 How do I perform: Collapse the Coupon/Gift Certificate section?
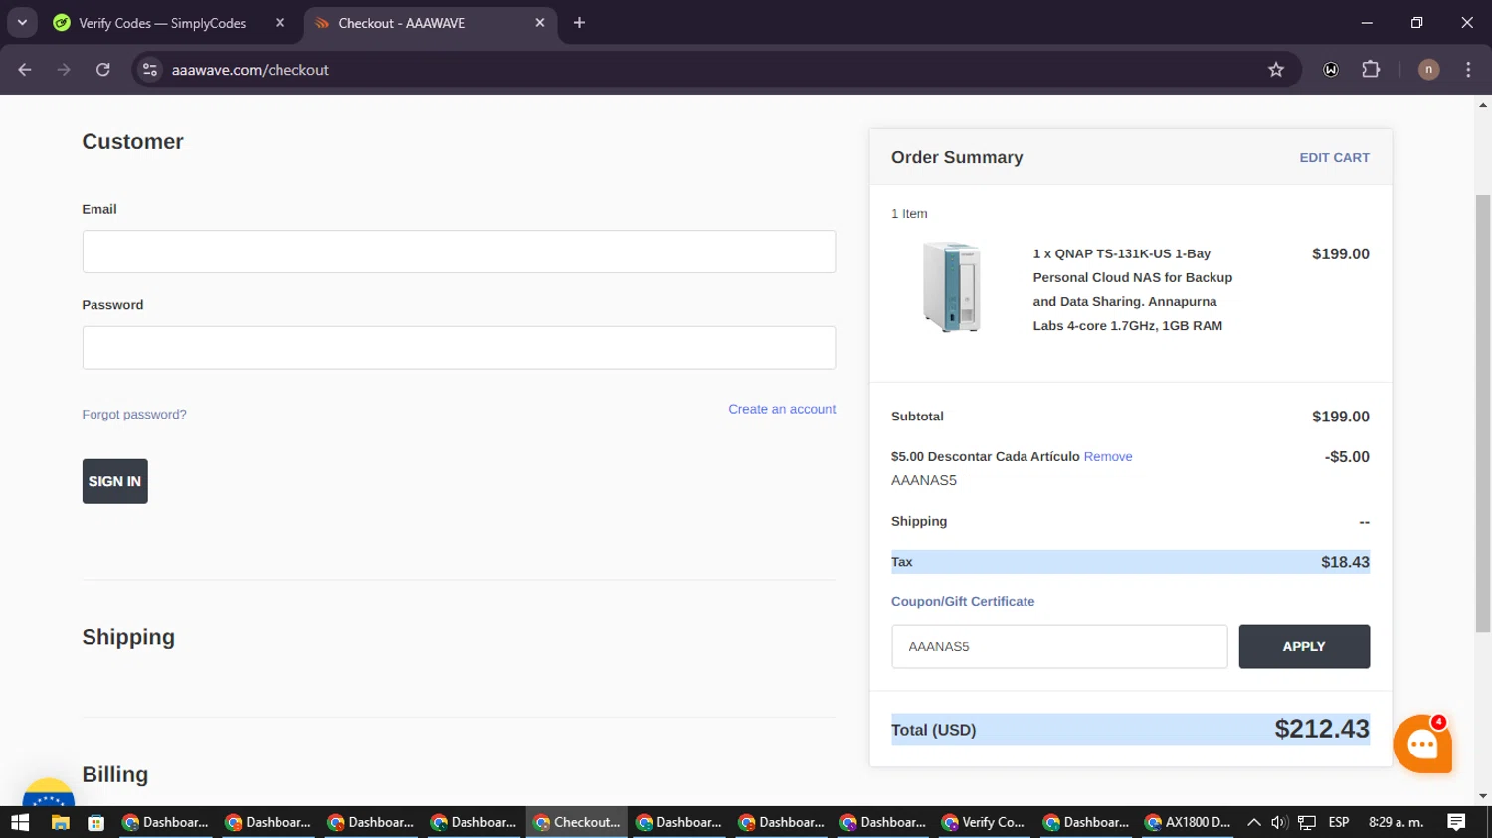(963, 602)
